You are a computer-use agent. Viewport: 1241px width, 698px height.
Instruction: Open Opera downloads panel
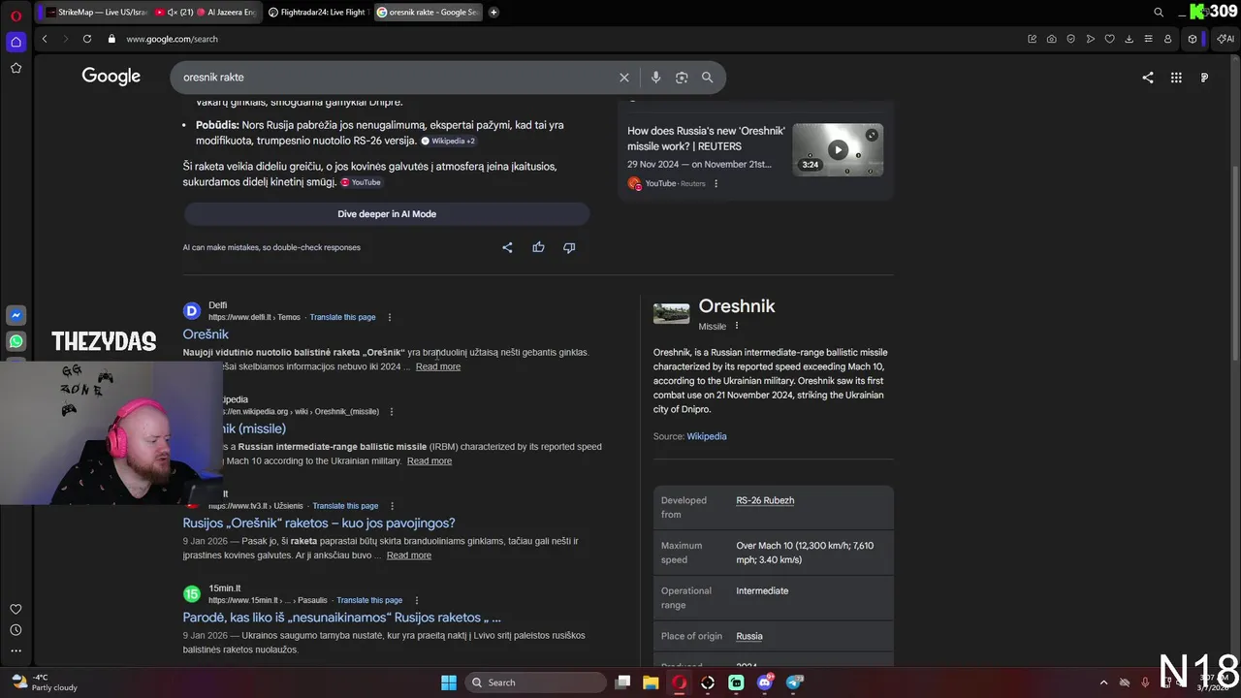pos(1129,39)
